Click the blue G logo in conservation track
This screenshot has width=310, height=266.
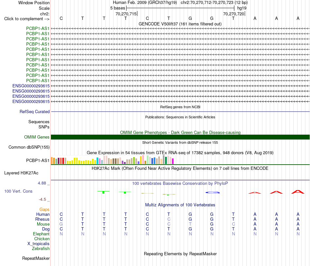212,192
